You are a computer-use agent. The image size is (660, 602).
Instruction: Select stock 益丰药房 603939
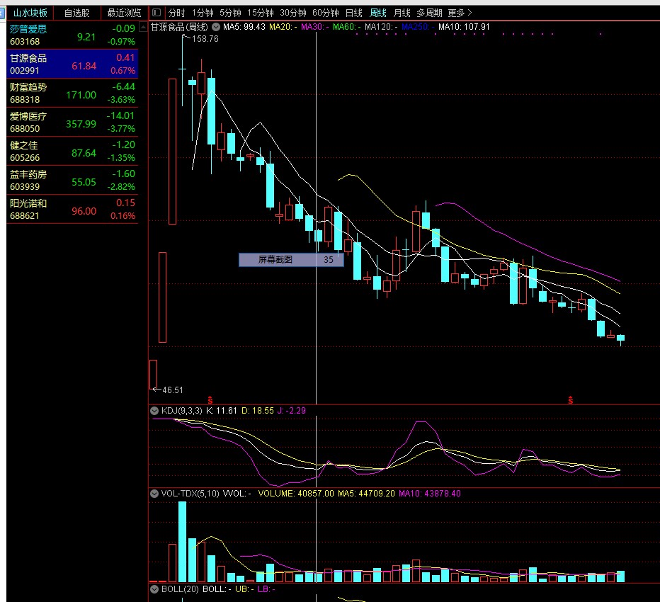click(72, 180)
